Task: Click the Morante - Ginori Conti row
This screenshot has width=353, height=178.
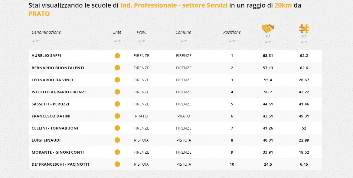Action: click(58, 152)
